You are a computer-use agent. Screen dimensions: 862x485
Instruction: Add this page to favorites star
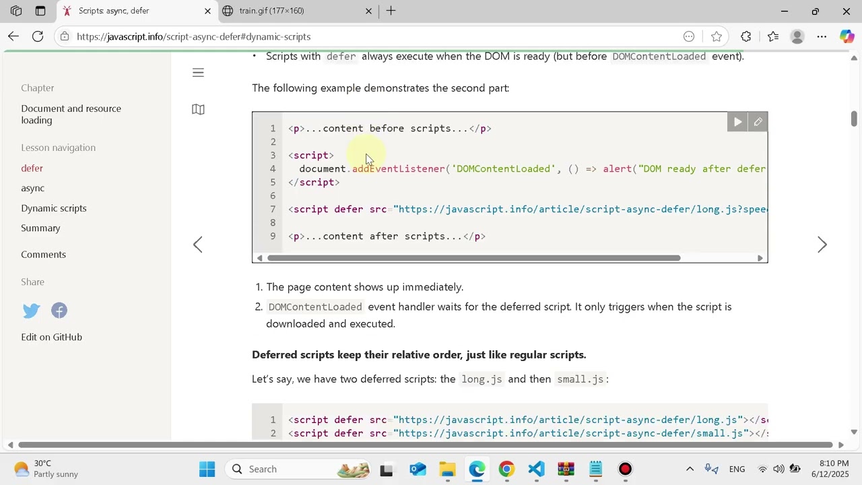pyautogui.click(x=716, y=36)
